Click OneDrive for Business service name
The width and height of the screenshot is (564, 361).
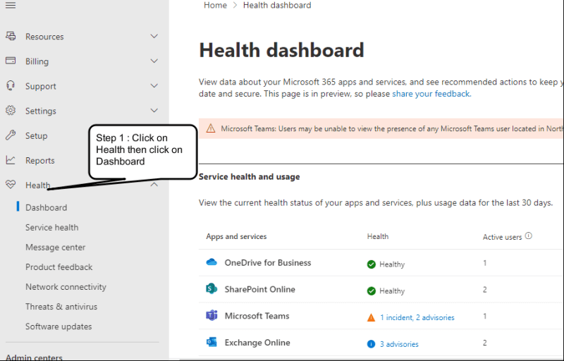pos(268,262)
